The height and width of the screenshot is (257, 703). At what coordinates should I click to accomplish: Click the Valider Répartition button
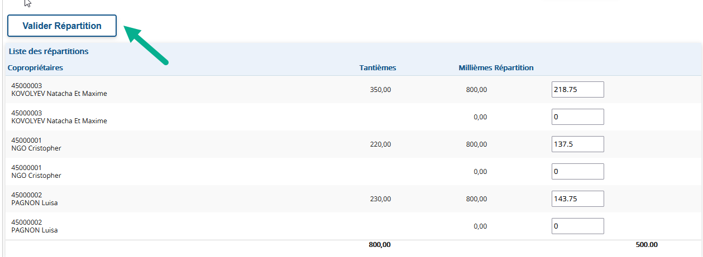pos(62,26)
